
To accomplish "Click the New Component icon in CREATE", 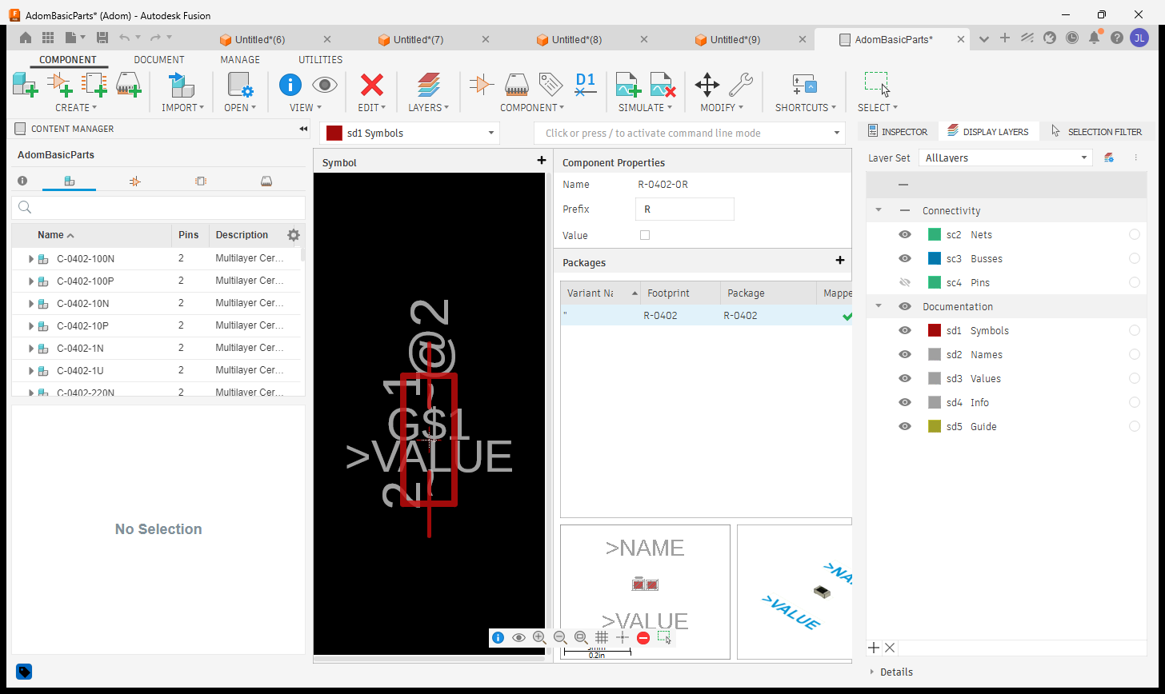I will [26, 84].
